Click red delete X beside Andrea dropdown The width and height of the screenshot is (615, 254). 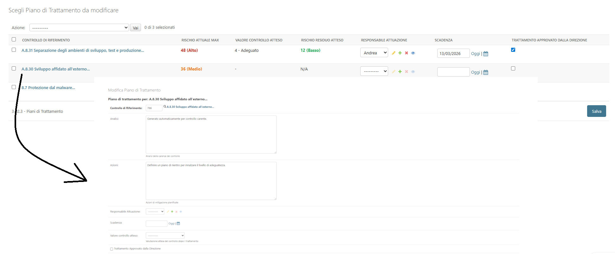[406, 53]
